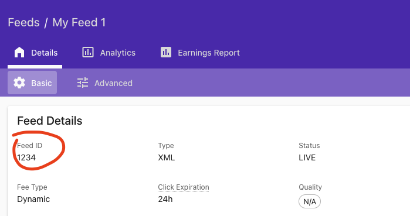
Task: Click the XML type value
Action: (167, 157)
